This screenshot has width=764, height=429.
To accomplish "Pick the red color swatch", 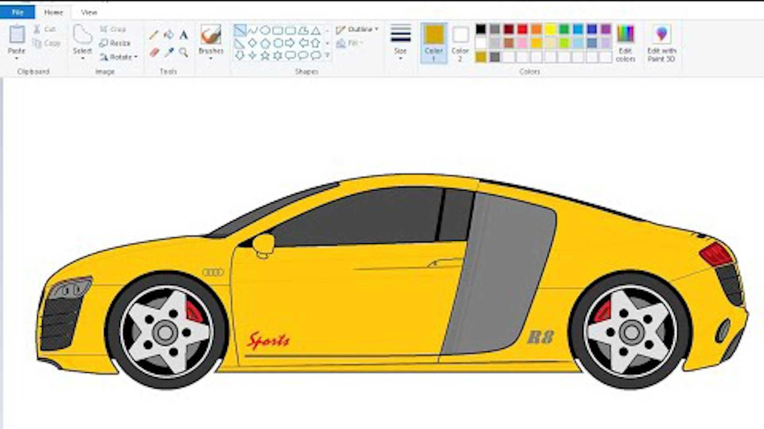I will [x=522, y=29].
